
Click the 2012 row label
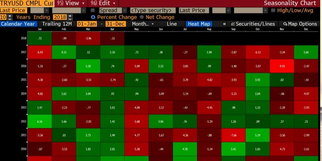(23, 121)
